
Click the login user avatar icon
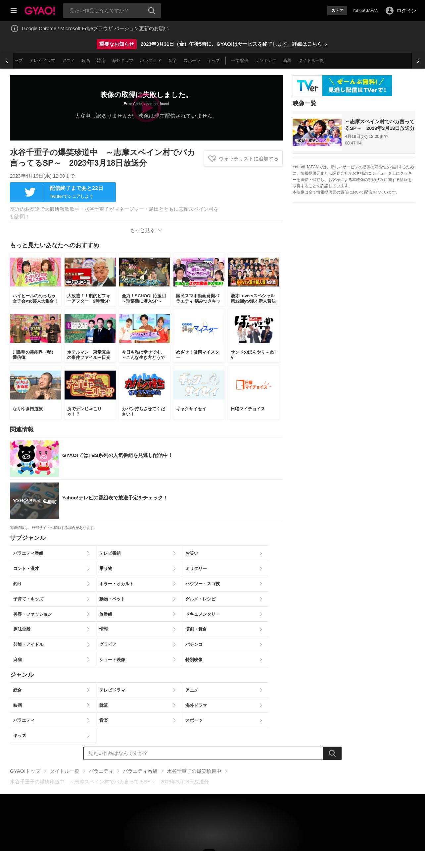coord(389,11)
